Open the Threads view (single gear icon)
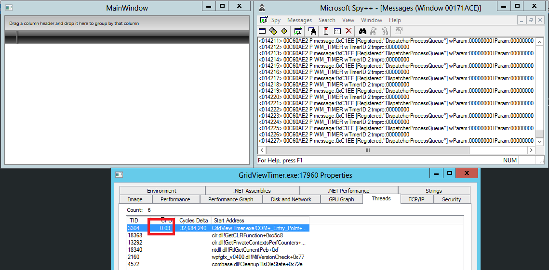 [x=284, y=31]
